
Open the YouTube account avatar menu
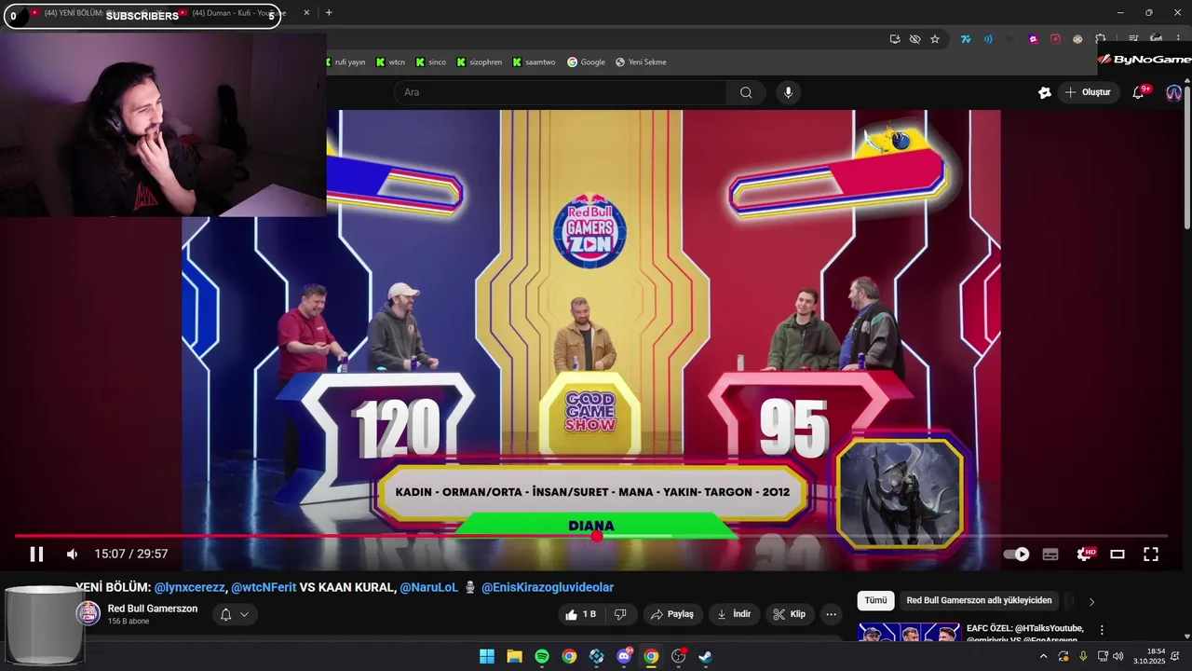coord(1173,92)
